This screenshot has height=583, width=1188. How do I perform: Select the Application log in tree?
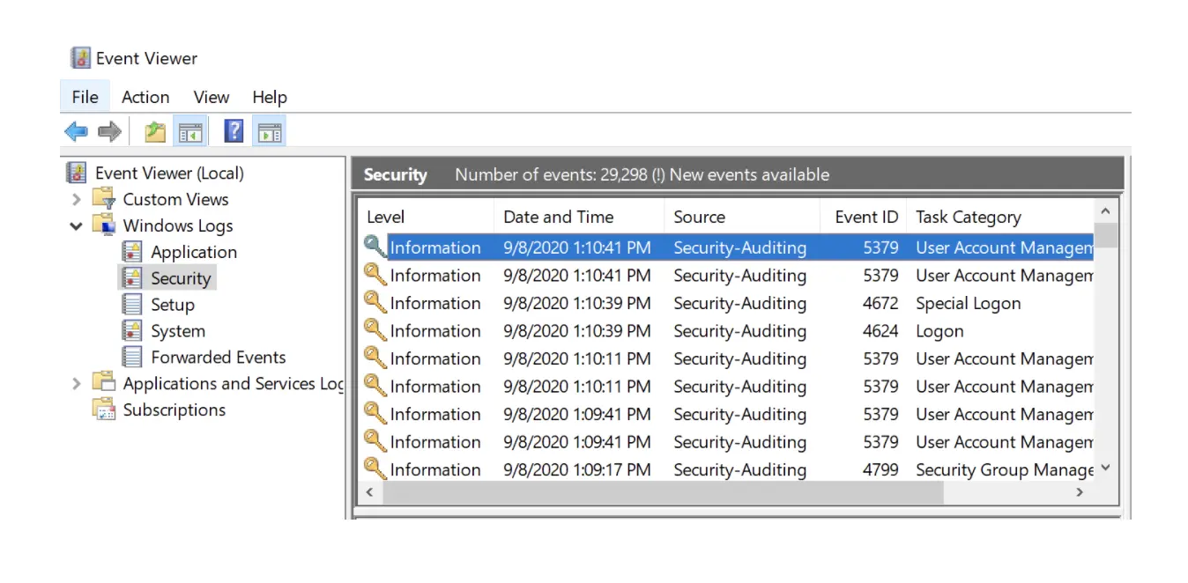pyautogui.click(x=193, y=253)
